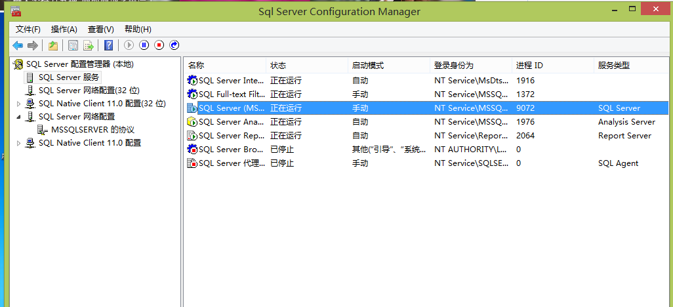Select SQL Native Client 11.0 配置(32 位) item
This screenshot has width=673, height=307.
tap(102, 104)
